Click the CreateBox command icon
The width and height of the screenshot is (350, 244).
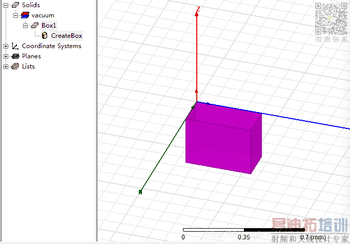[45, 36]
